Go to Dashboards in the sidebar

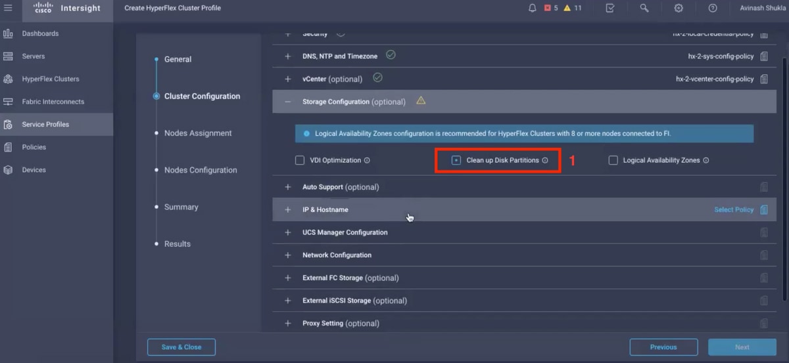(40, 33)
